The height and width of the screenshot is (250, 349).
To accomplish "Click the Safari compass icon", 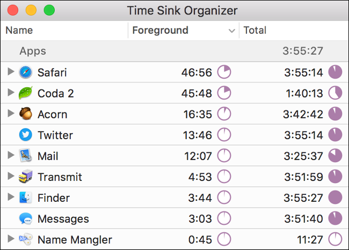I will 26,72.
